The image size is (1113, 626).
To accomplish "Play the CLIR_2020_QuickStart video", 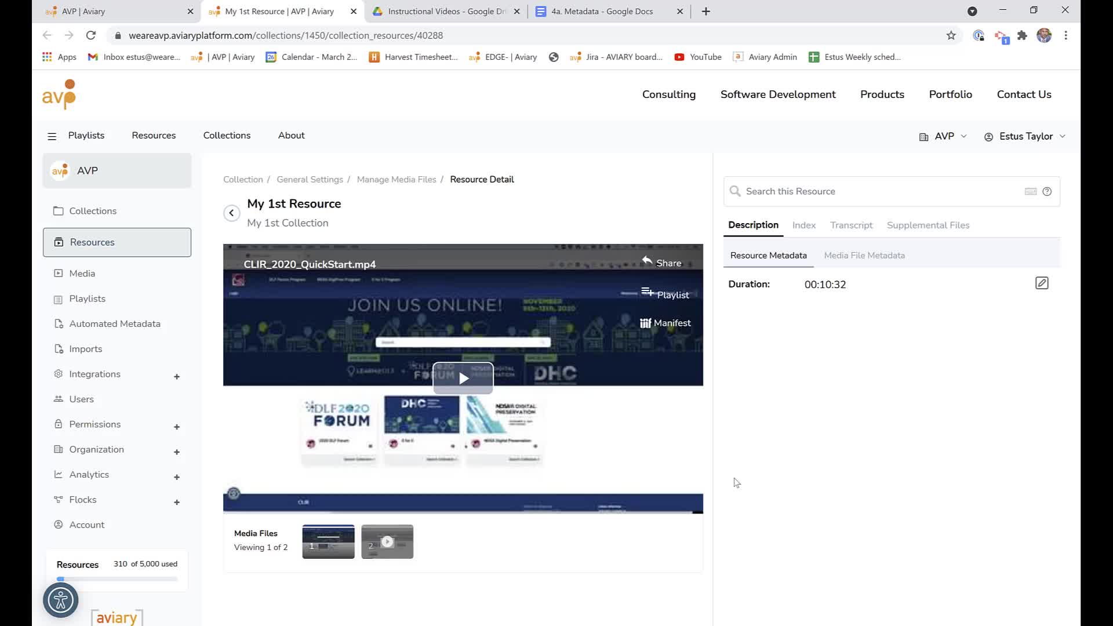I will pos(463,378).
